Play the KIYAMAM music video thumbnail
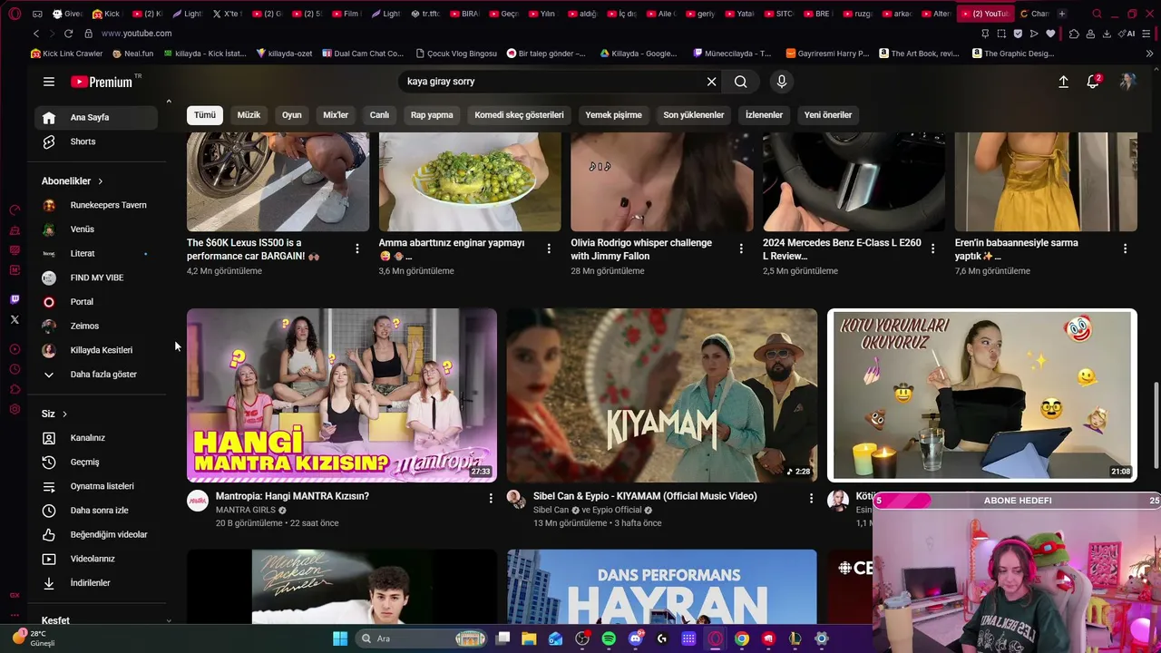This screenshot has width=1161, height=653. 662,395
